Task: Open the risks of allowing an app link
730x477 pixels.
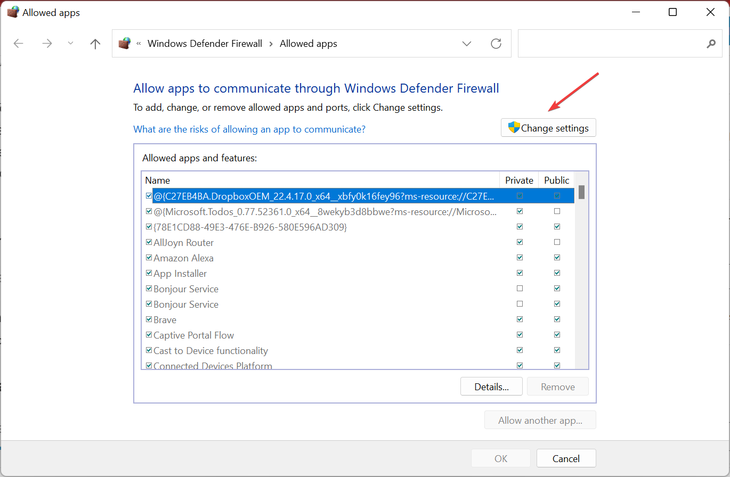Action: (249, 129)
